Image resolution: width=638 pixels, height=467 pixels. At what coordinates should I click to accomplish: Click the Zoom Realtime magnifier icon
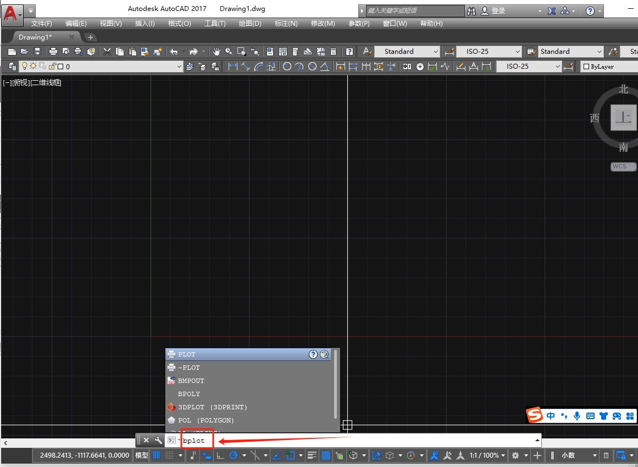pos(229,52)
